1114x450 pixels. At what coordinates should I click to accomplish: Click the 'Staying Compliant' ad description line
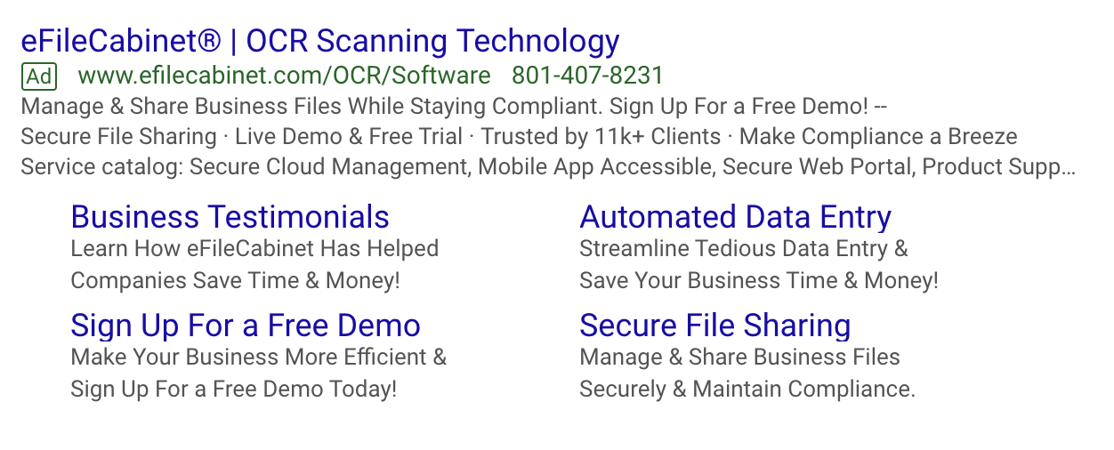tap(454, 107)
